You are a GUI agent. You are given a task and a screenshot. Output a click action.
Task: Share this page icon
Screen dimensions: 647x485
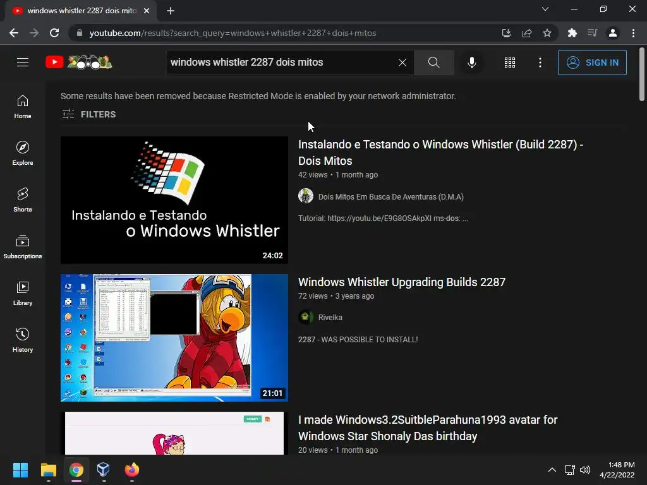pyautogui.click(x=527, y=33)
